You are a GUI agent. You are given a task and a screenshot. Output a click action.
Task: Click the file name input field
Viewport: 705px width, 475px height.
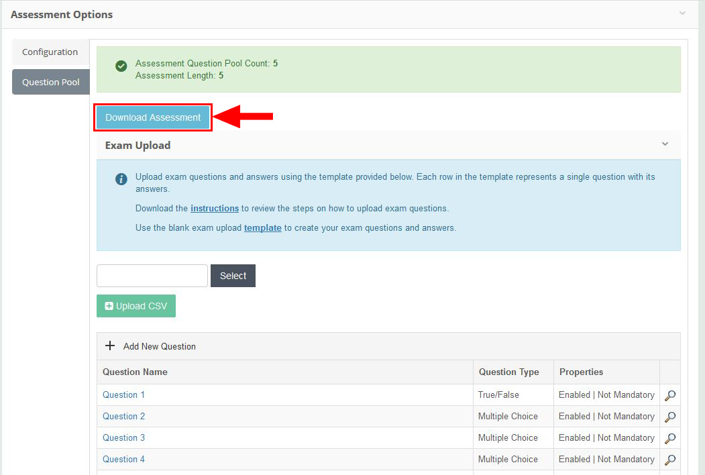click(152, 276)
